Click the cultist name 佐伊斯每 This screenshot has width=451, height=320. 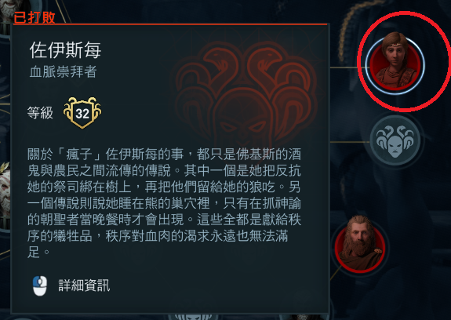pos(65,50)
